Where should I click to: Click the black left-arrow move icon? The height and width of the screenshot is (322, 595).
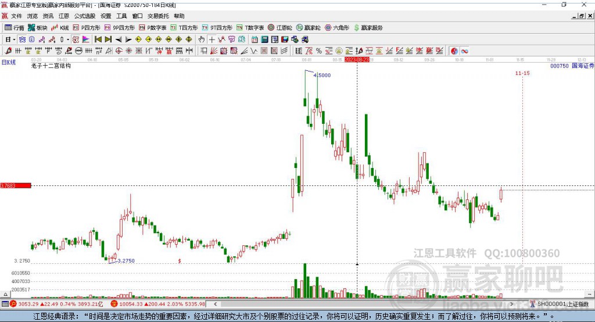point(119,40)
